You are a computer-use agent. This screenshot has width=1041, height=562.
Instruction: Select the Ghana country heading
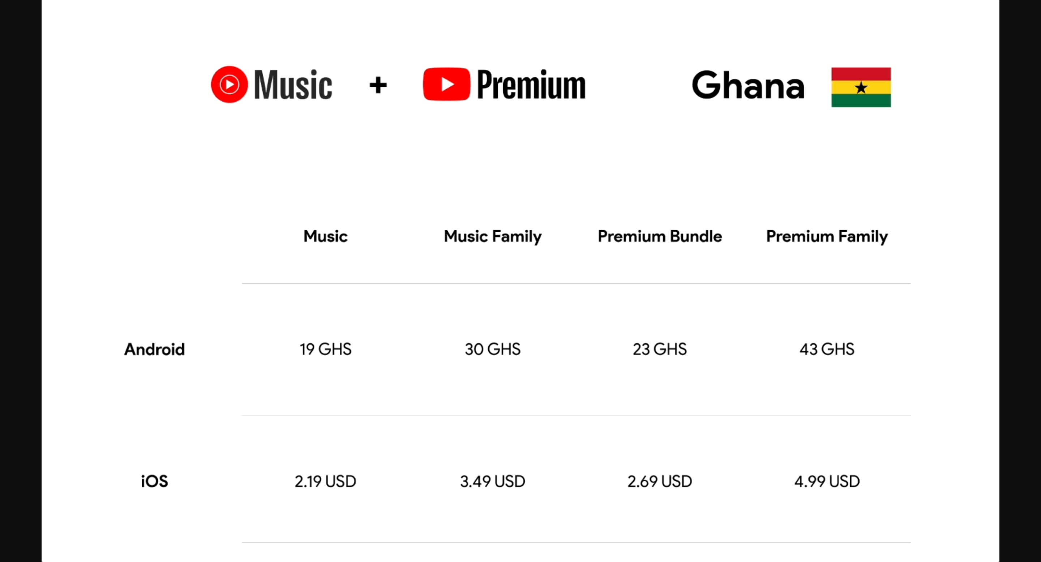pos(747,85)
